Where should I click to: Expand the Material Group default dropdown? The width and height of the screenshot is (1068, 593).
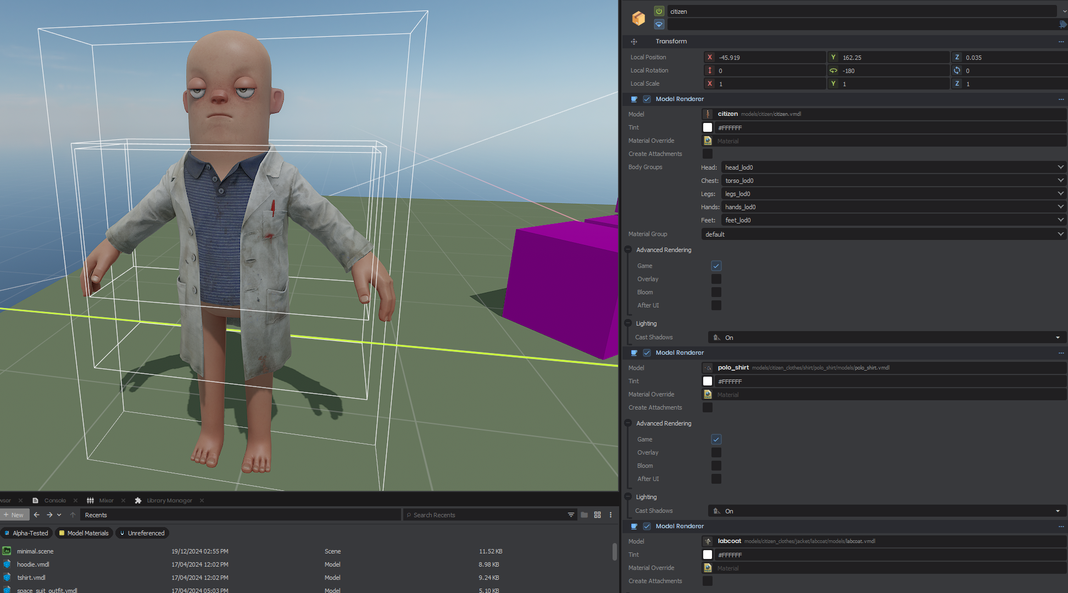coord(883,234)
